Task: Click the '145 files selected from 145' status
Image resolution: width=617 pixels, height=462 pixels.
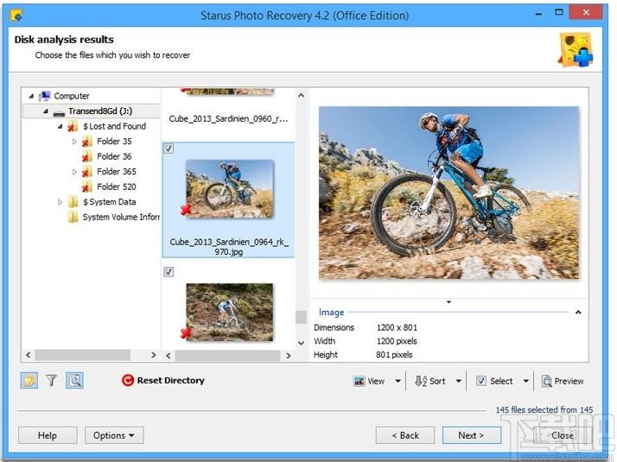Action: [544, 409]
